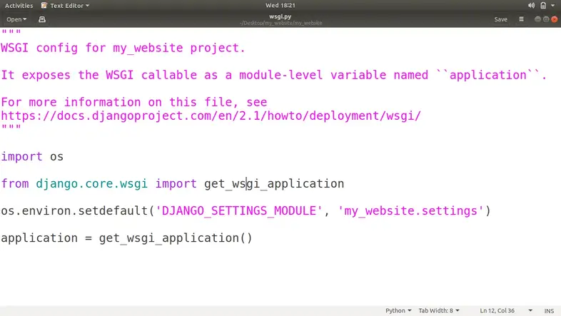This screenshot has width=561, height=316.
Task: Click 'get_wsgi_application' in the import line
Action: point(274,184)
